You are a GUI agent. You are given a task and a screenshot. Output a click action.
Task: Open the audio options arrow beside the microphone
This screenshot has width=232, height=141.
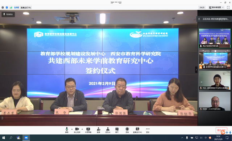[x=72, y=129]
